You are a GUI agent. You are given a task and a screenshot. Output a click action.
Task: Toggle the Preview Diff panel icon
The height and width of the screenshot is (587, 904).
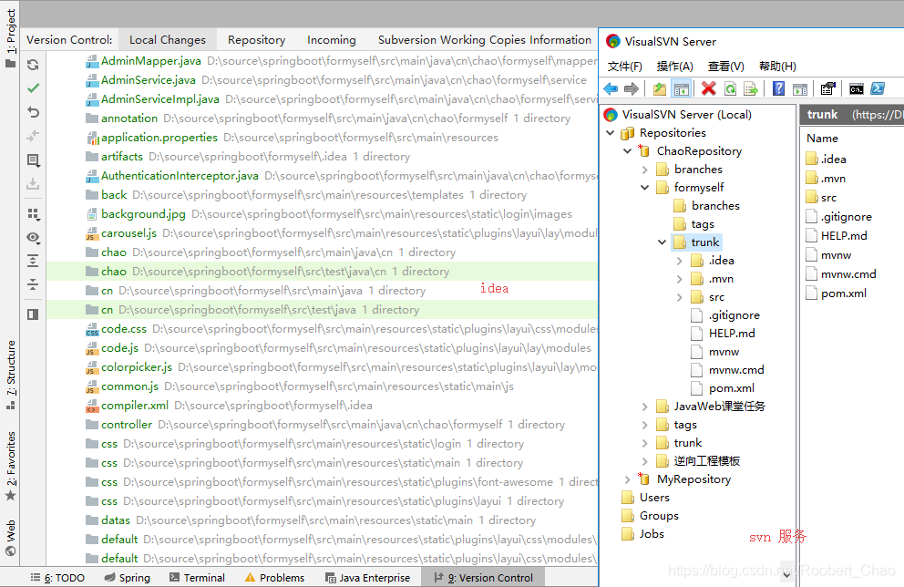pos(33,314)
